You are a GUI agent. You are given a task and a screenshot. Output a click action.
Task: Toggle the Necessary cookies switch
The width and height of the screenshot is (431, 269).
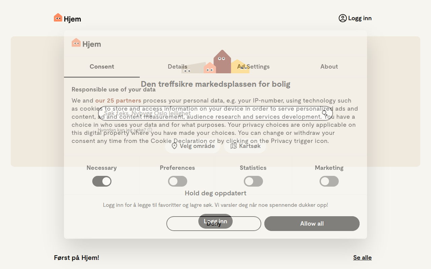[x=102, y=181]
